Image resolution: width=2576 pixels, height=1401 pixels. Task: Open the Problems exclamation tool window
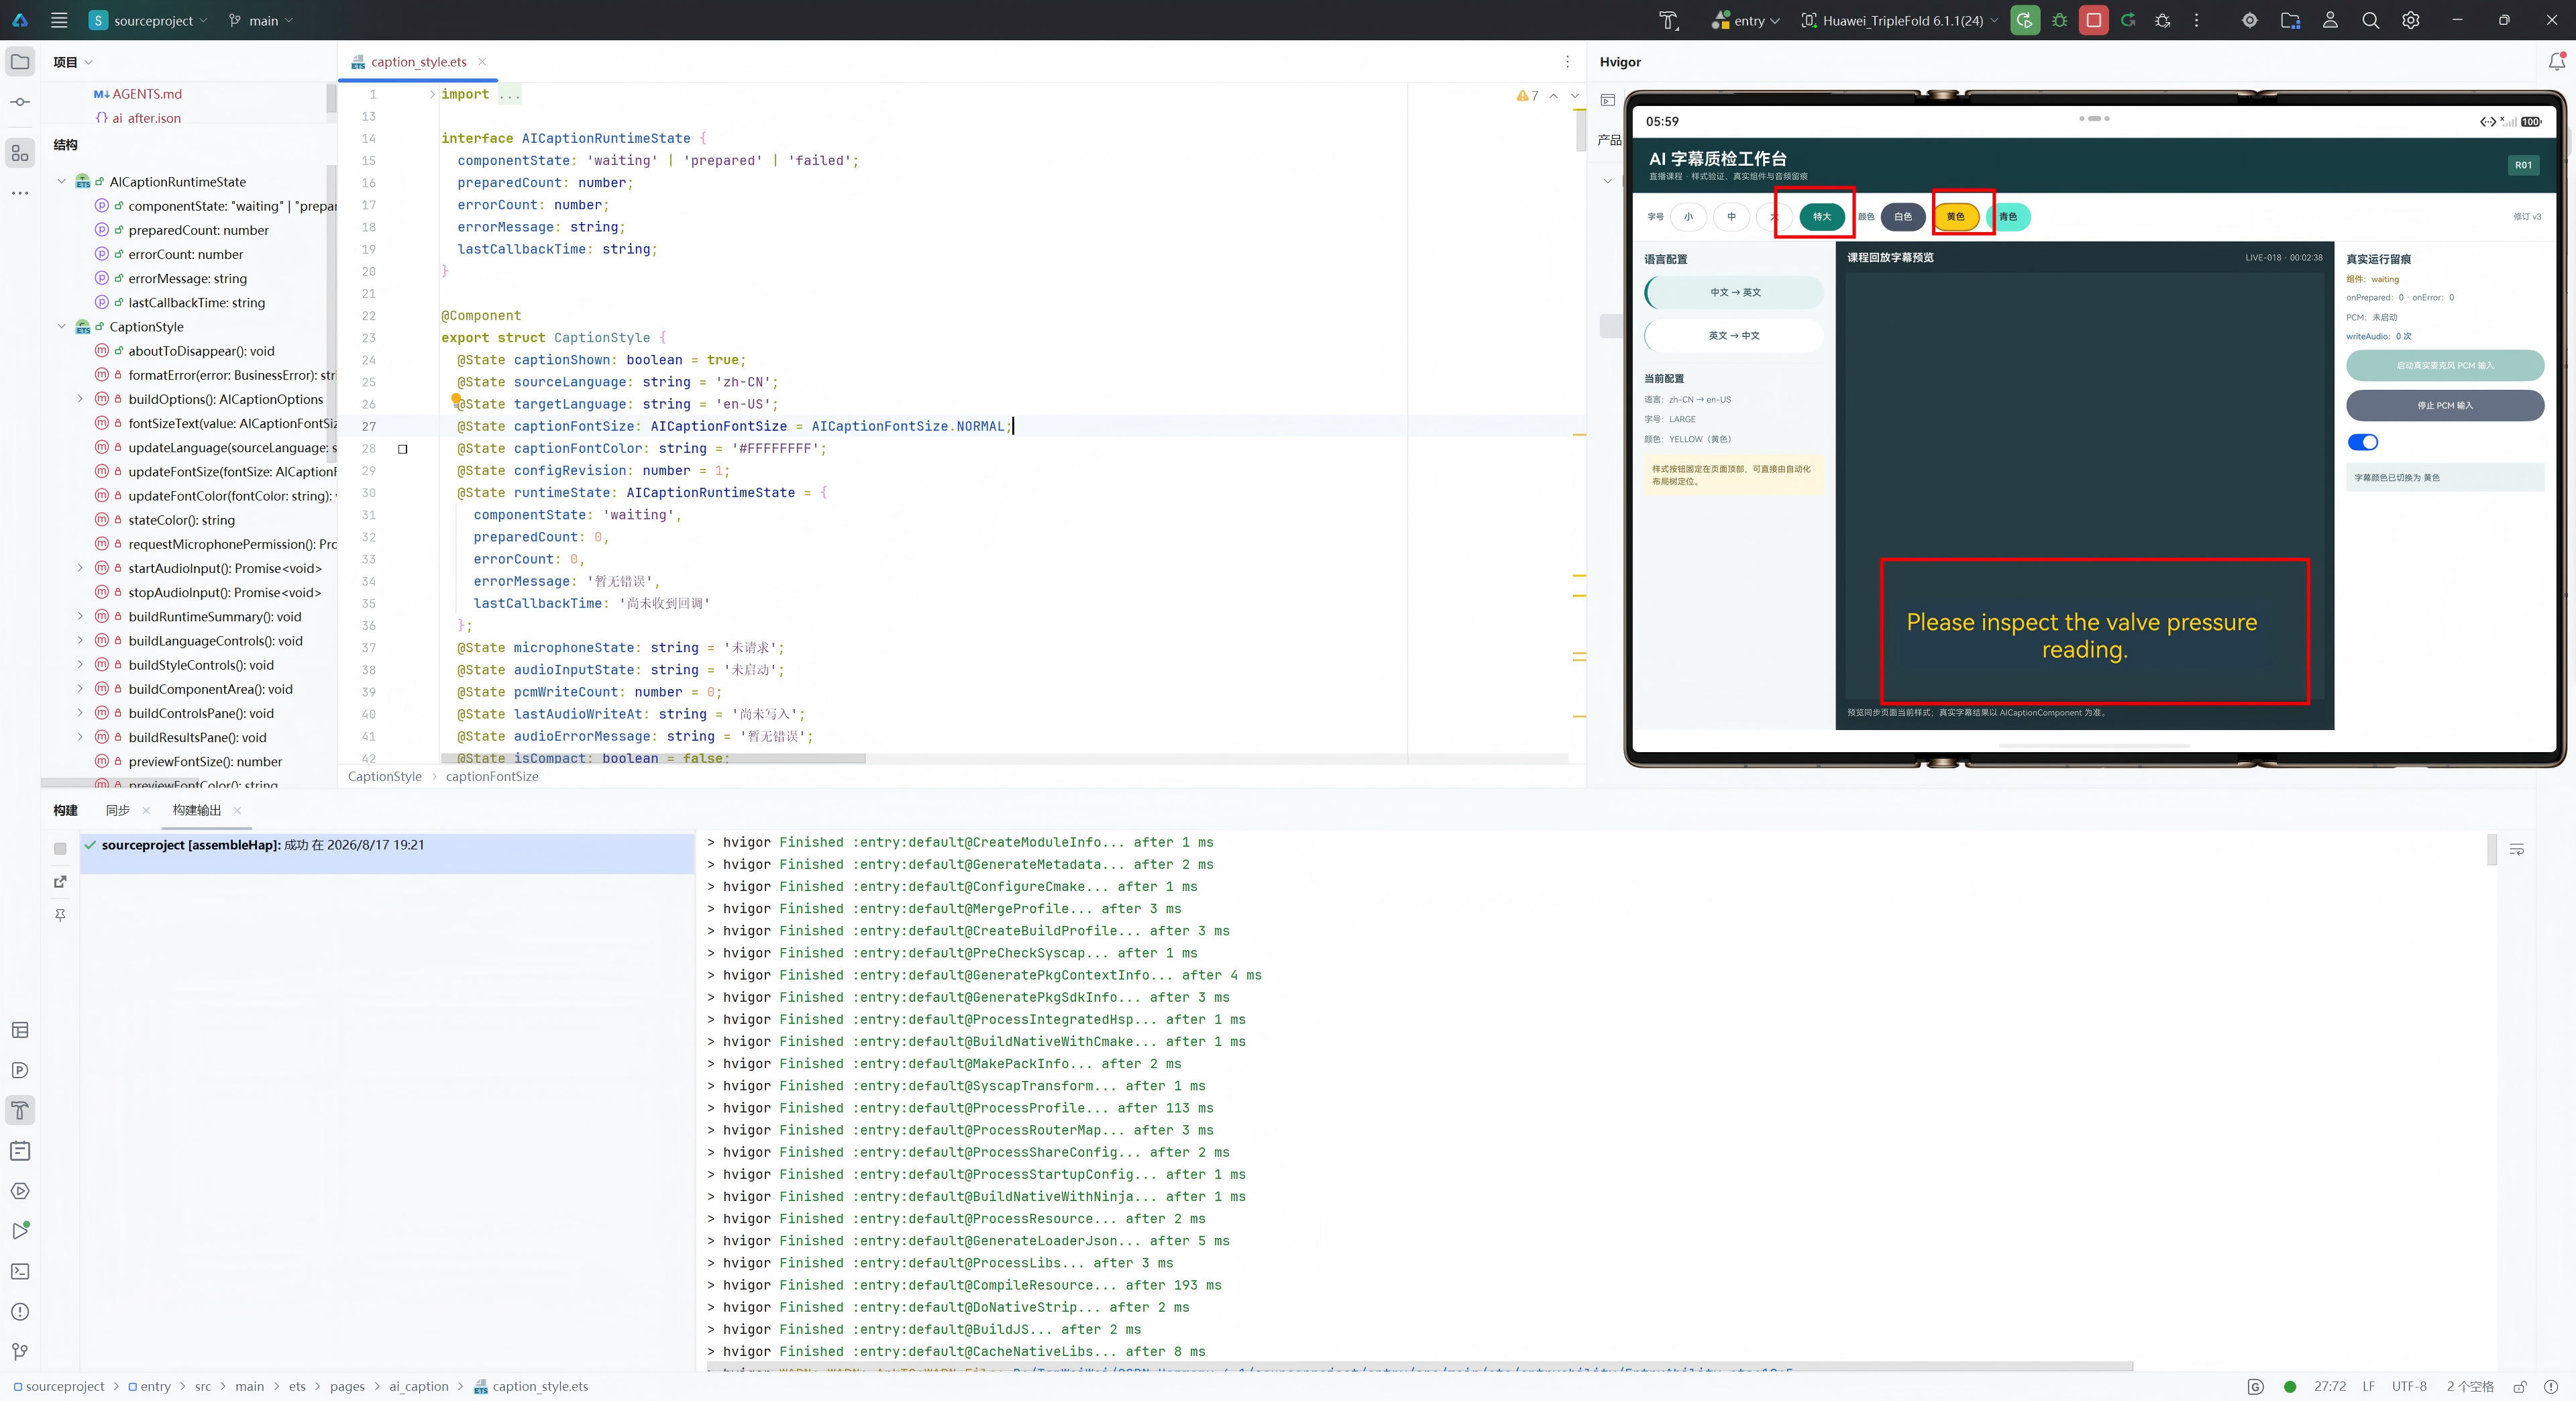[x=20, y=1311]
